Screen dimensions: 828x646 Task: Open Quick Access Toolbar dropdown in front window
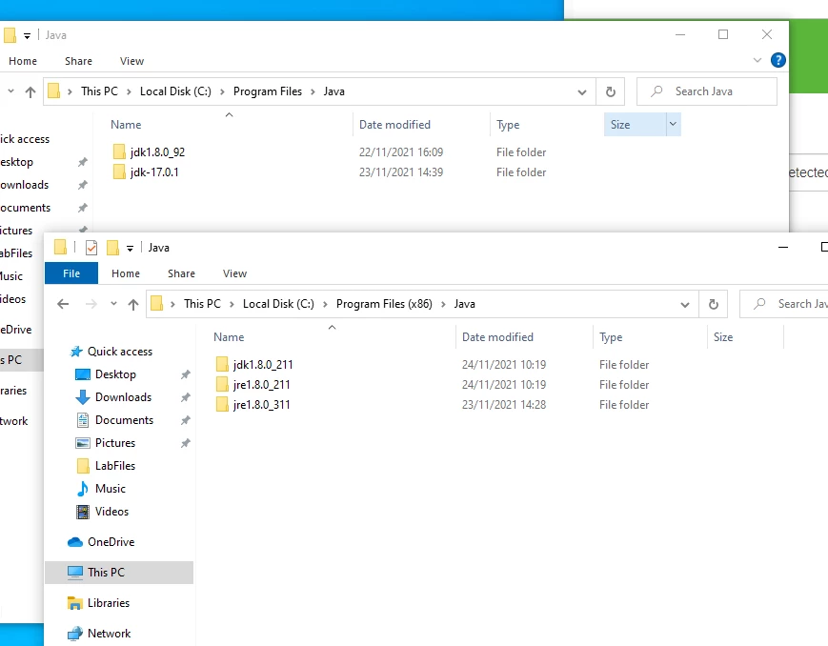point(130,249)
